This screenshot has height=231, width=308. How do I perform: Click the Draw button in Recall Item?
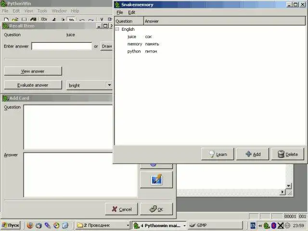tap(107, 46)
